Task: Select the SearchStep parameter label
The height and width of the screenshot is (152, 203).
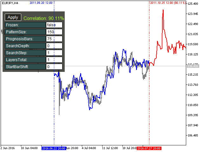Action: coord(25,53)
